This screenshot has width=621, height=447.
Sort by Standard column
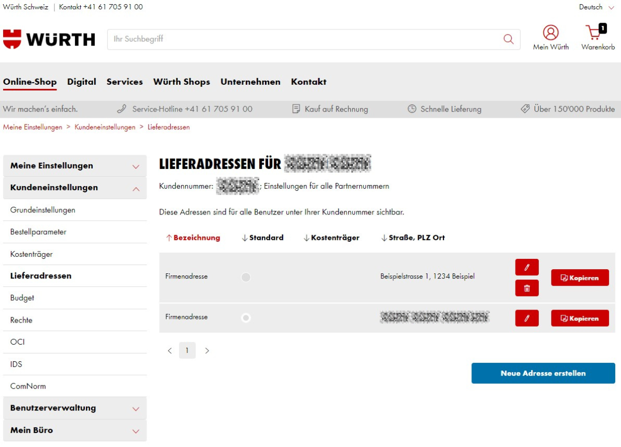(262, 238)
